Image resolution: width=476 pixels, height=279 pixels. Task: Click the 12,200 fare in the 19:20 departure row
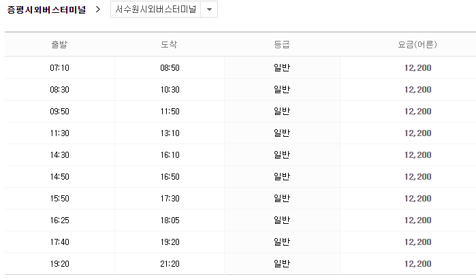[417, 264]
